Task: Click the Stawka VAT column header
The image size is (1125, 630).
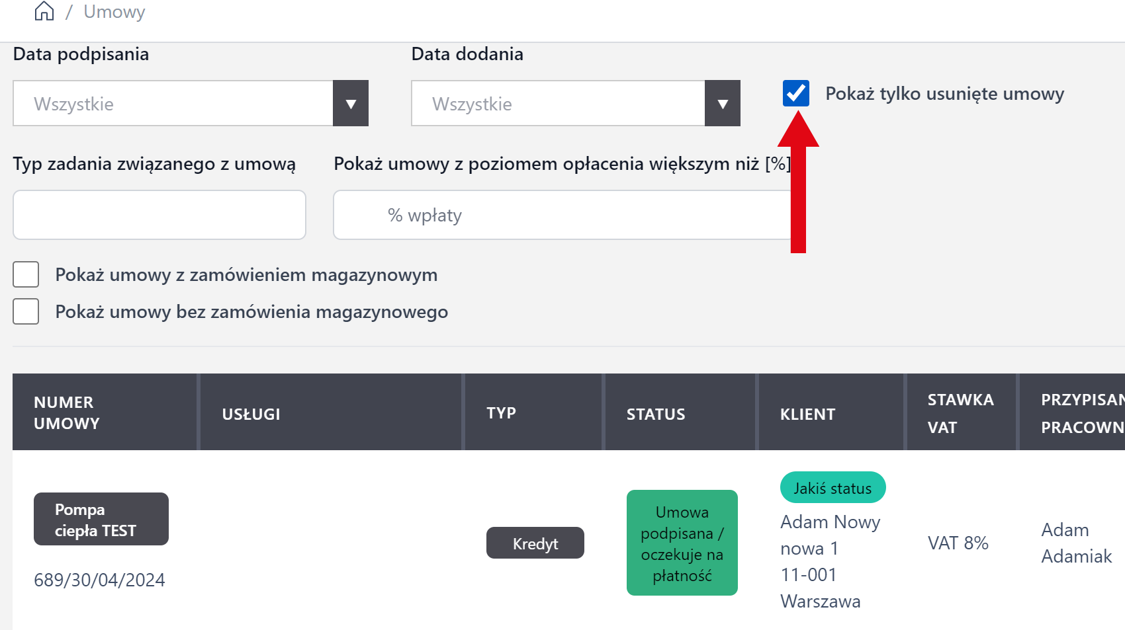Action: tap(960, 413)
